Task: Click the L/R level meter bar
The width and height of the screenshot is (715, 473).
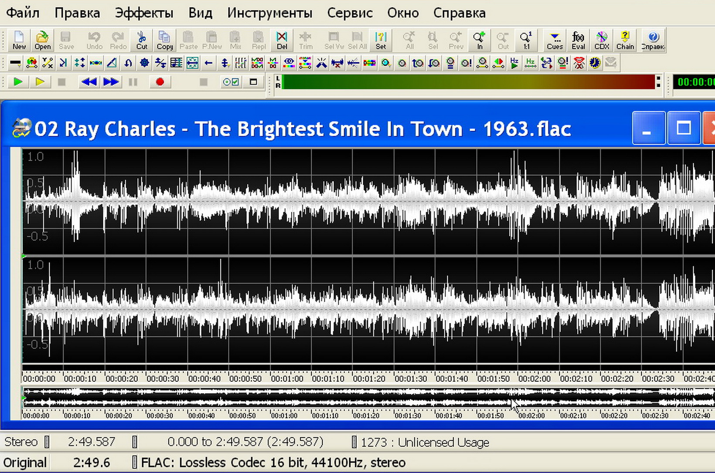Action: point(469,82)
